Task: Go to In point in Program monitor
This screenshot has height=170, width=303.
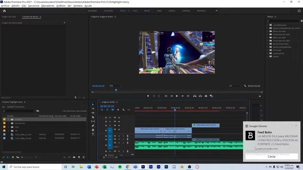Action: point(166,96)
